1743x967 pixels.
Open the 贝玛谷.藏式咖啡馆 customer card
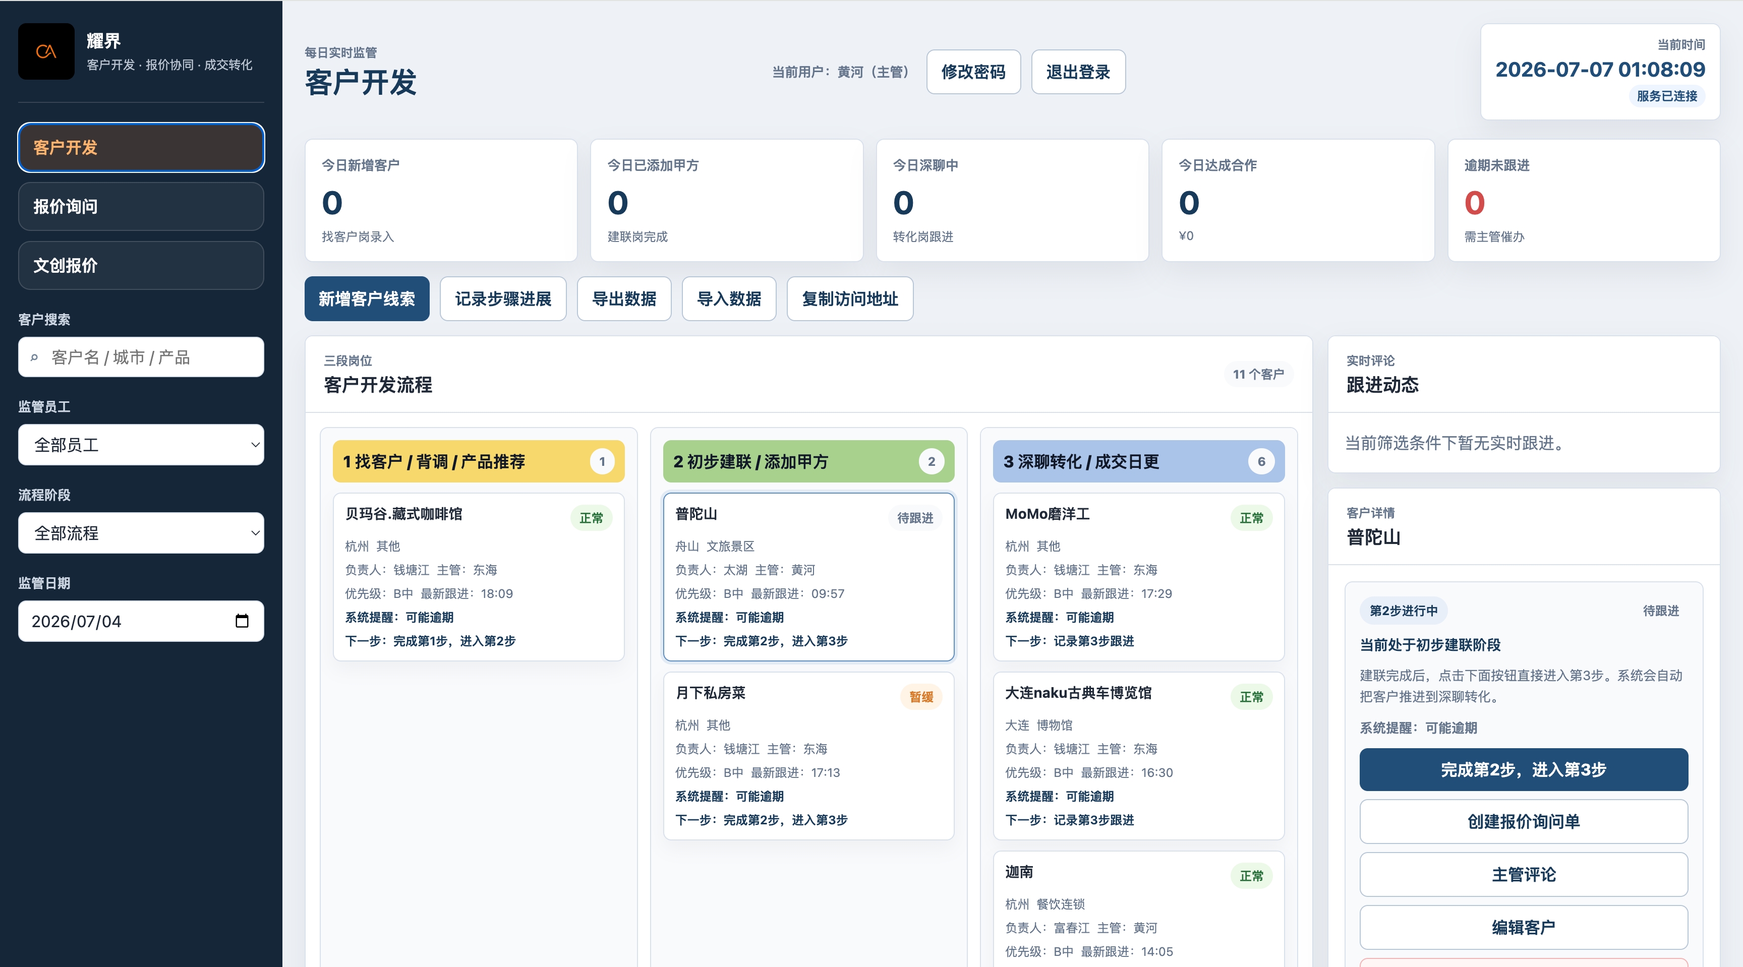tap(479, 577)
